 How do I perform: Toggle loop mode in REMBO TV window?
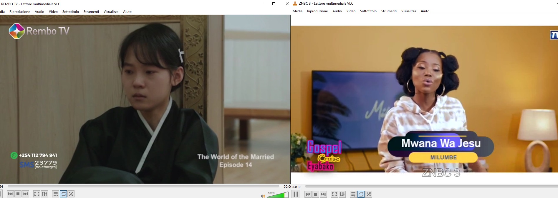(x=63, y=194)
